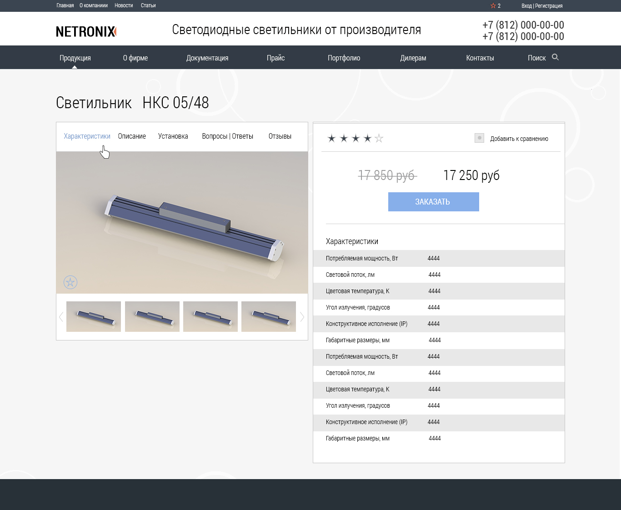Click product title 'Светильник НКС 05/48'
This screenshot has height=510, width=621.
pyautogui.click(x=132, y=103)
